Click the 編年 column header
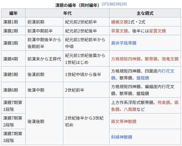Screen dimensions: 182x146 click(x=13, y=13)
